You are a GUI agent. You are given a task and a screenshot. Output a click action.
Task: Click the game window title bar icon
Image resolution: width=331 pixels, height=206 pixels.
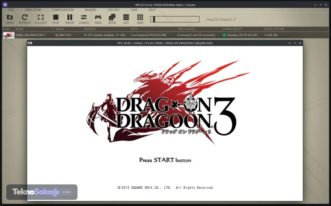[30, 43]
